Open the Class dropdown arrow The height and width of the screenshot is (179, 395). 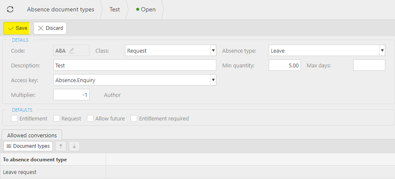click(x=213, y=51)
